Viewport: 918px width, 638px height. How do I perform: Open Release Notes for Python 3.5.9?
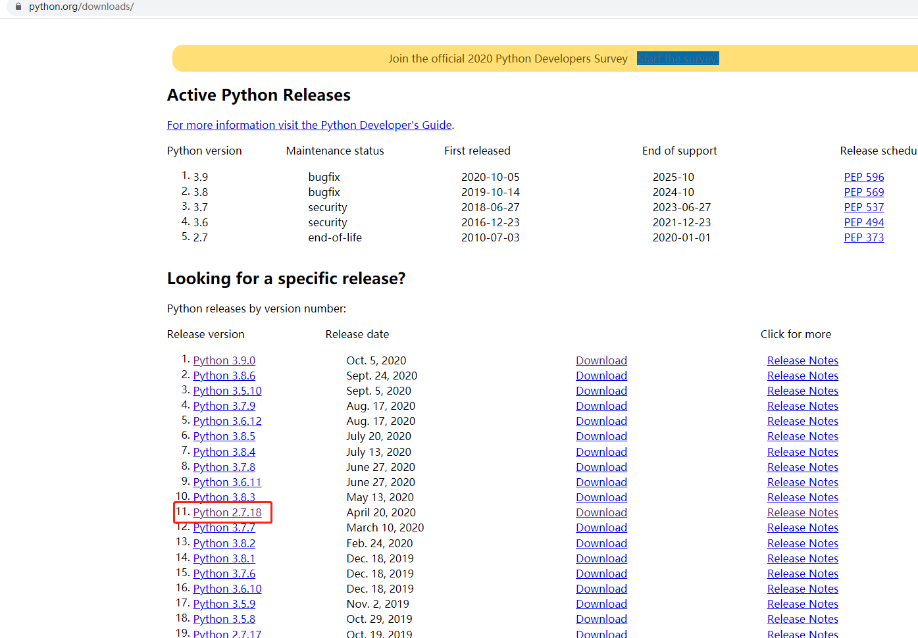point(803,604)
